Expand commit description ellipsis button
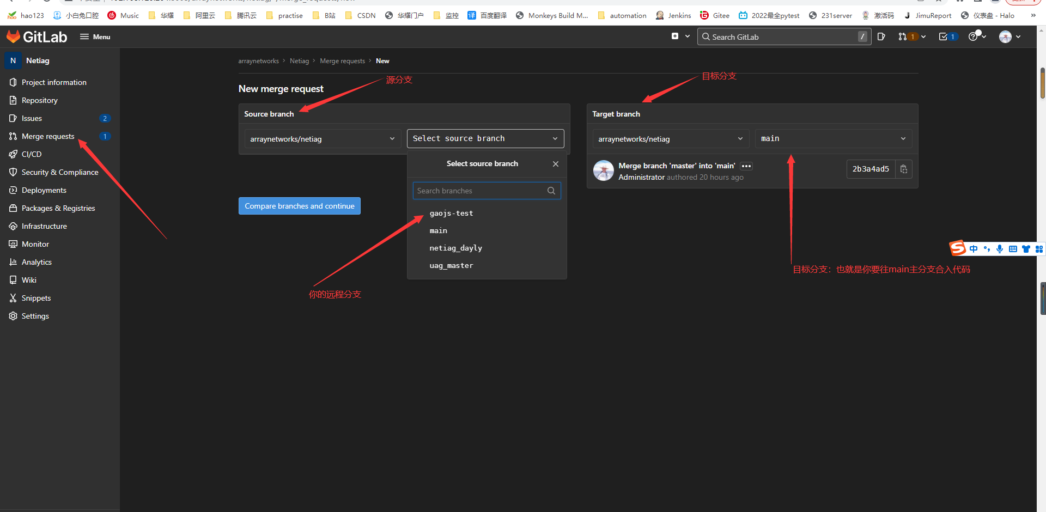This screenshot has width=1046, height=512. [746, 166]
